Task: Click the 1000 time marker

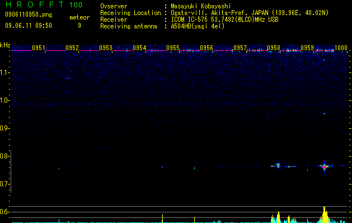Action: (x=341, y=48)
